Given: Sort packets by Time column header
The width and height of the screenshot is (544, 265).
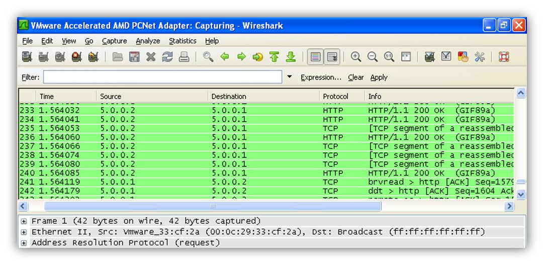Looking at the screenshot, I should pos(66,96).
